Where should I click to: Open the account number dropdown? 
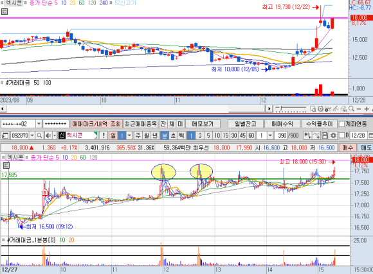[39, 124]
